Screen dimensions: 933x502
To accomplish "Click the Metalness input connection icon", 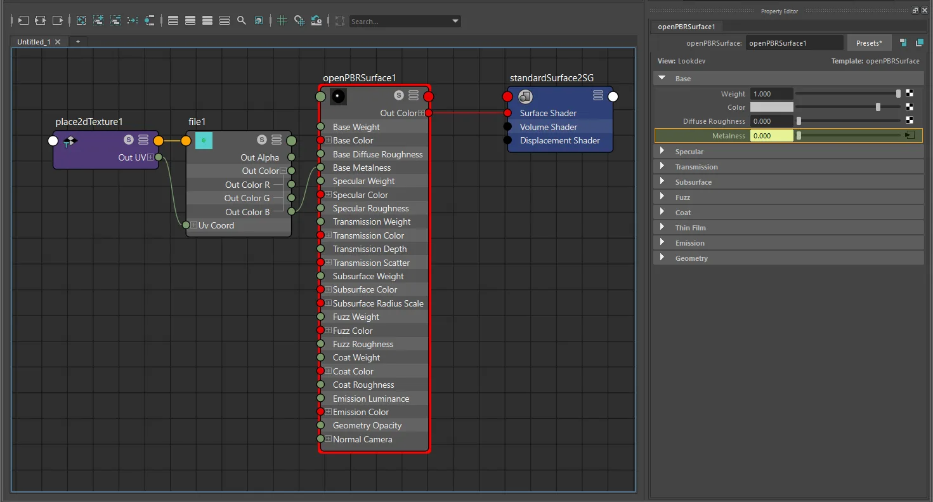I will pos(910,135).
